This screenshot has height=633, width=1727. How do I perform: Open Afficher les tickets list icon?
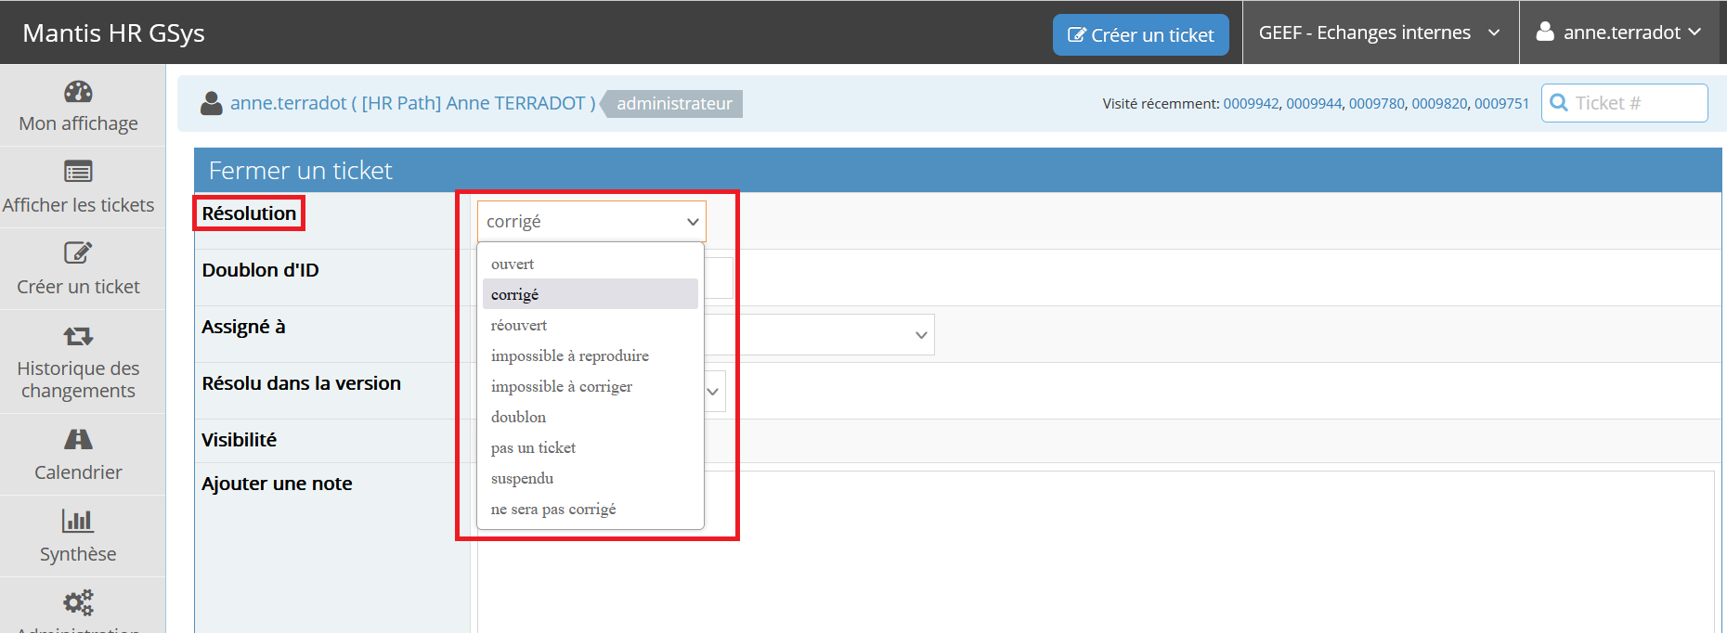(x=78, y=172)
